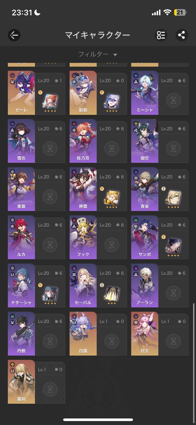Screen dimensions: 196x425
Task: Select the 雪衣 character card
Action: (x=37, y=141)
